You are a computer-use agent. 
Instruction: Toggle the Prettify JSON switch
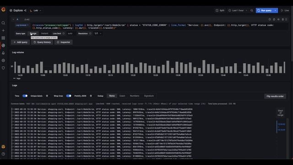click(x=91, y=96)
